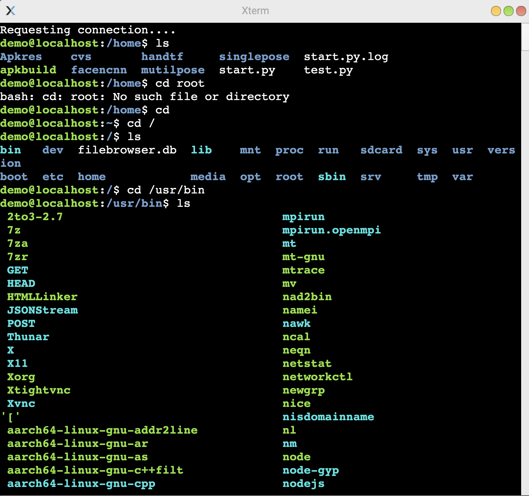Click the 'cd /usr/bin' command line
529x496 pixels.
(x=102, y=190)
